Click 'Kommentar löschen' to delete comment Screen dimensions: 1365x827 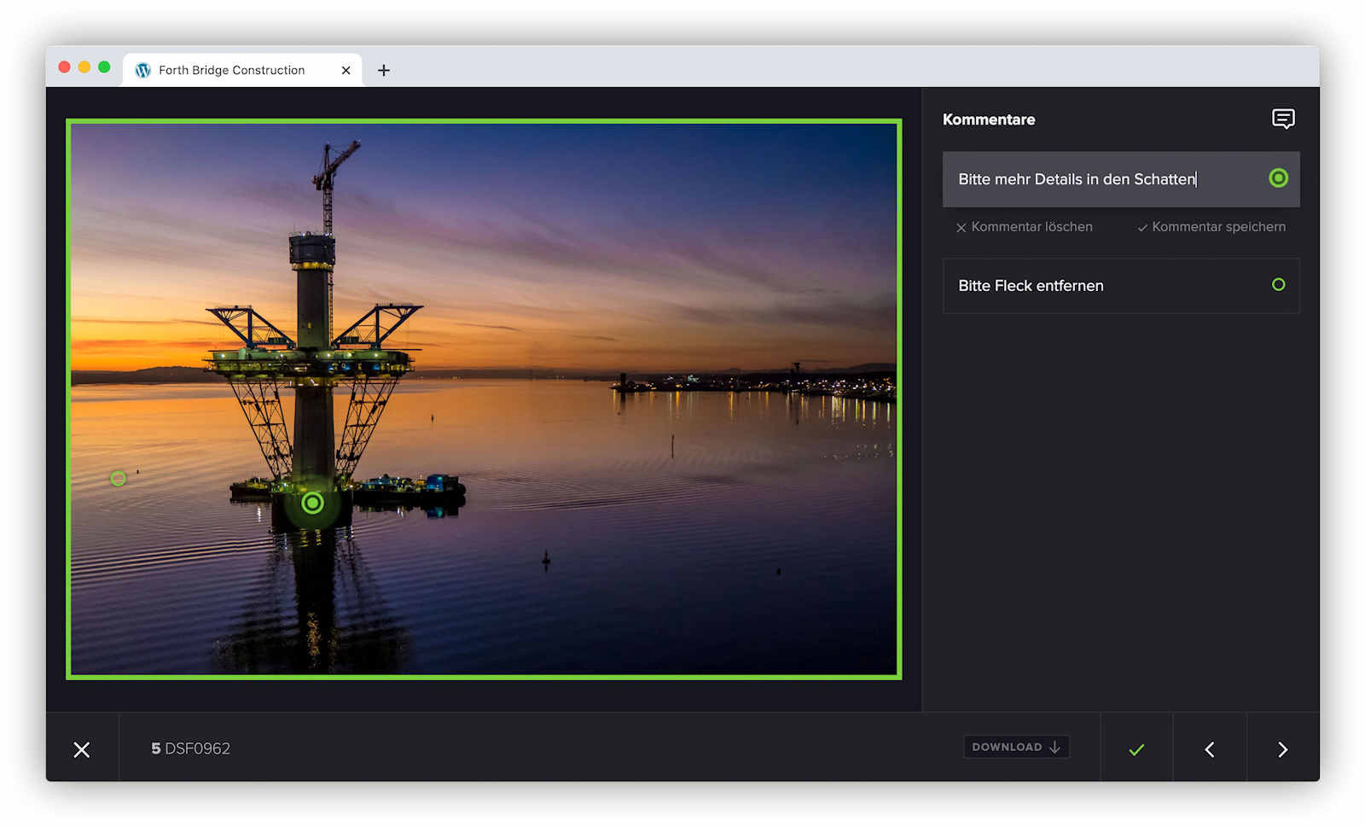point(1024,227)
